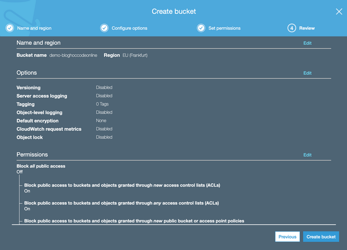Close the Create bucket dialog
Screen dimensions: 347x250
click(x=339, y=12)
